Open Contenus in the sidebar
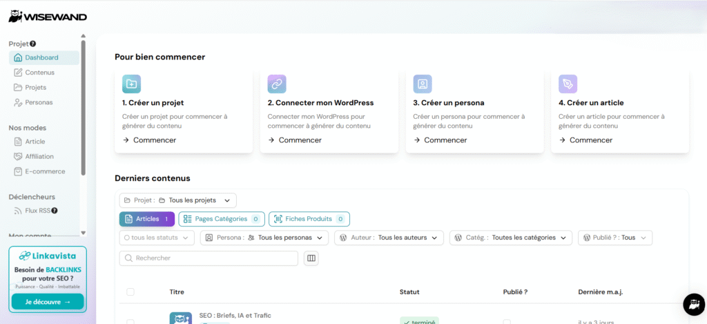Screen dimensions: 707x324 click(39, 73)
